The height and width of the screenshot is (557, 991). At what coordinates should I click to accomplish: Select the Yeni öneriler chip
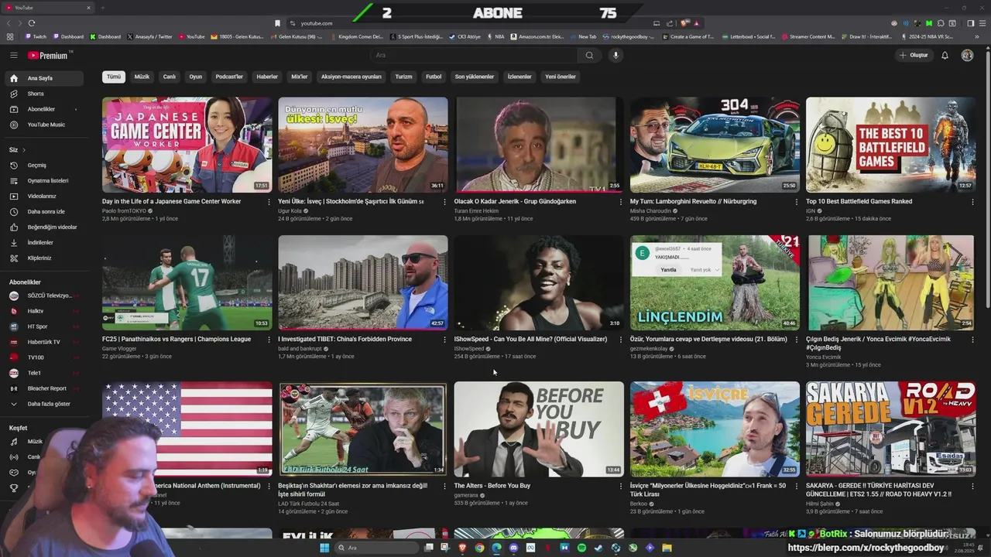tap(561, 77)
